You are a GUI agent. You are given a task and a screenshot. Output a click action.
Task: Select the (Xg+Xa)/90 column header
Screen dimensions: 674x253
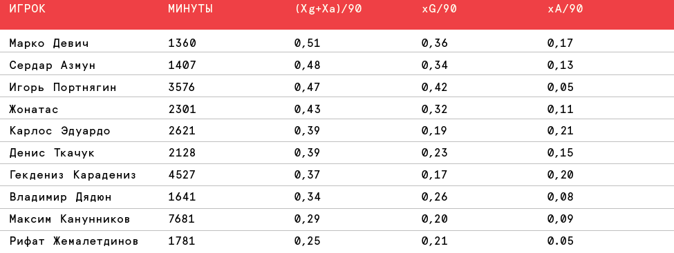[x=328, y=9]
